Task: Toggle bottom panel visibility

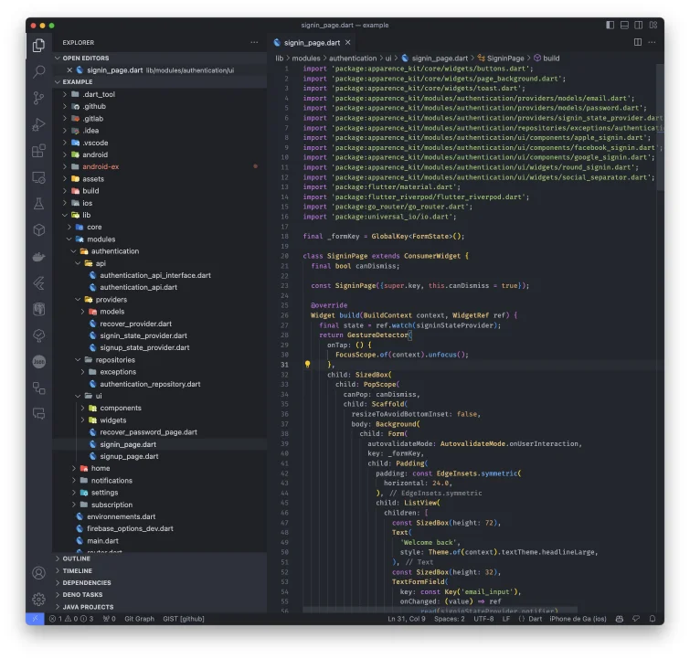Action: point(624,25)
